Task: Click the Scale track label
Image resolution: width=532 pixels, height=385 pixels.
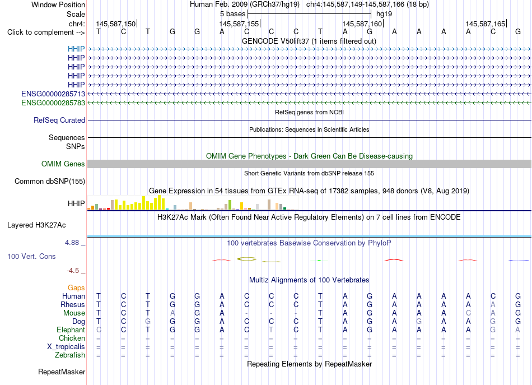Action: (76, 14)
